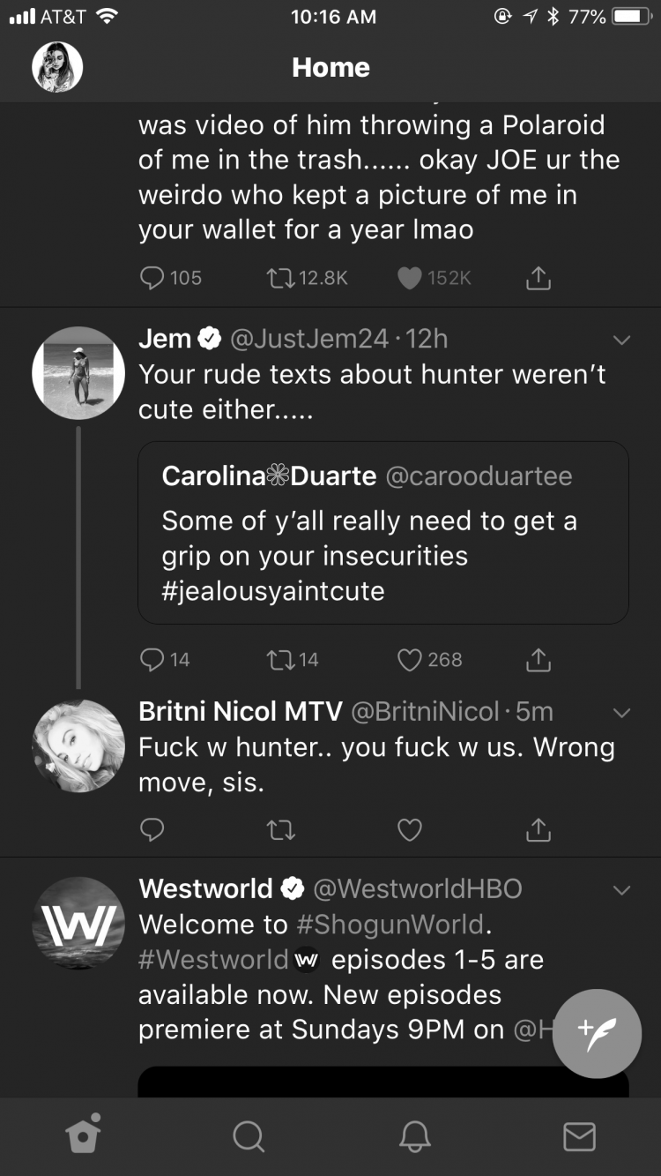Share Jem's tweet via share icon
This screenshot has width=661, height=1176.
(538, 659)
